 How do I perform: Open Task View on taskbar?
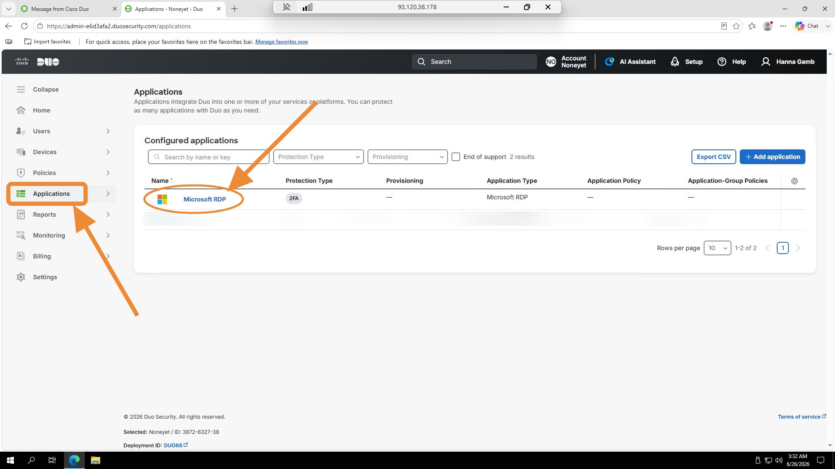point(52,460)
